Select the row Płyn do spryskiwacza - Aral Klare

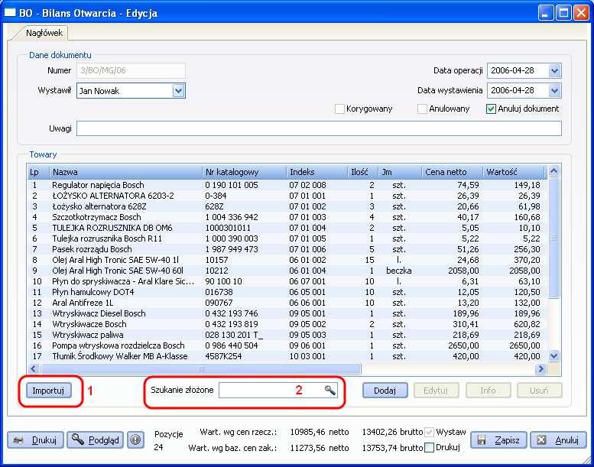point(287,281)
